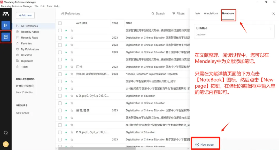Select the Notebook tab
Viewport: 279px width, 150px height.
pos(228,13)
